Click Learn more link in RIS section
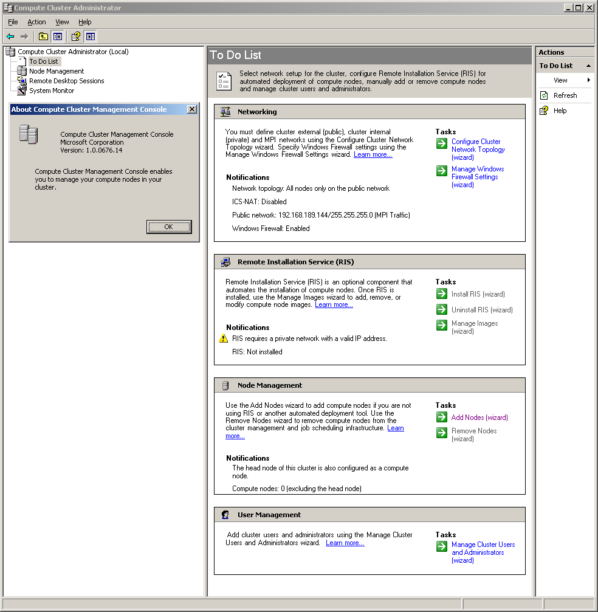598x612 pixels. point(334,305)
